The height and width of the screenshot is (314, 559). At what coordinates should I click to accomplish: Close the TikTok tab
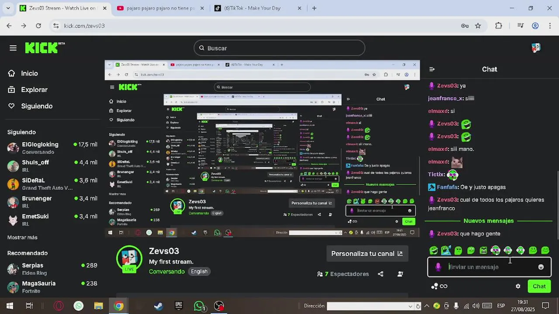[x=299, y=8]
